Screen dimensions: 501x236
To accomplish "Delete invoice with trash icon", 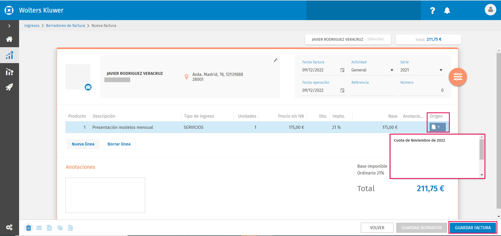I will pyautogui.click(x=29, y=228).
